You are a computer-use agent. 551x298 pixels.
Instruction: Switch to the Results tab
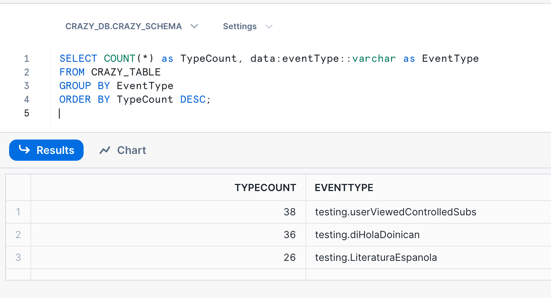(46, 150)
